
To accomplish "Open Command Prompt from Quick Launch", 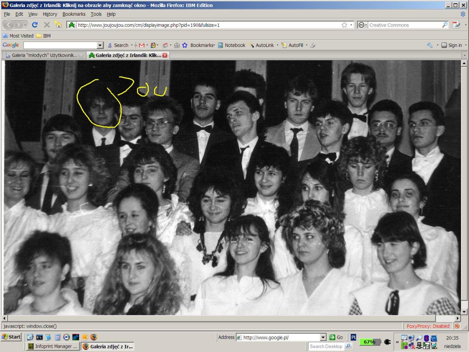I will 39,337.
